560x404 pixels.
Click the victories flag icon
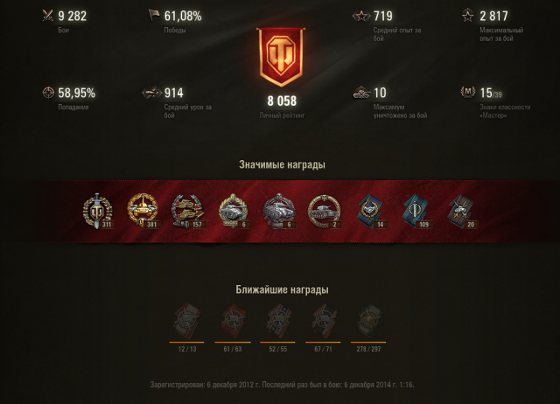click(154, 15)
